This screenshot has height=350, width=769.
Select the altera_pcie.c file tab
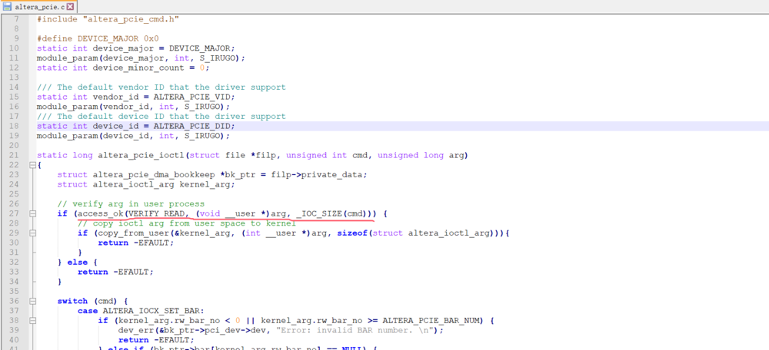point(38,7)
